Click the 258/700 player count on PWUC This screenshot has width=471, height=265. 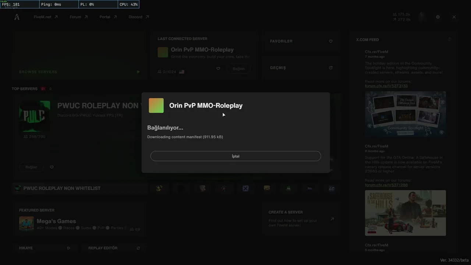[x=35, y=137]
